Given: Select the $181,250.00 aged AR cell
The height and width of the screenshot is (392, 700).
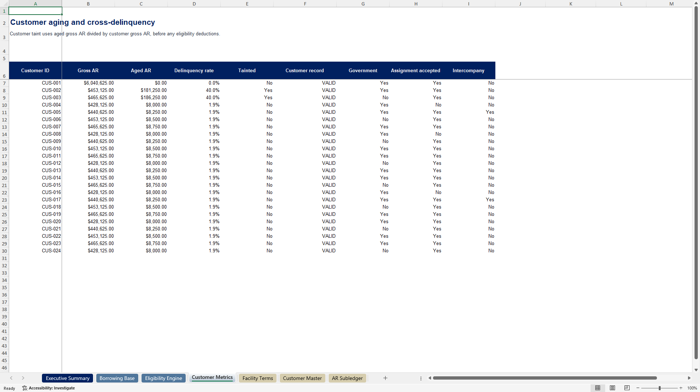Looking at the screenshot, I should [141, 90].
